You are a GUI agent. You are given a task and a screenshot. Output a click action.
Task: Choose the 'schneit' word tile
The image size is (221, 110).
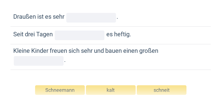(x=162, y=90)
